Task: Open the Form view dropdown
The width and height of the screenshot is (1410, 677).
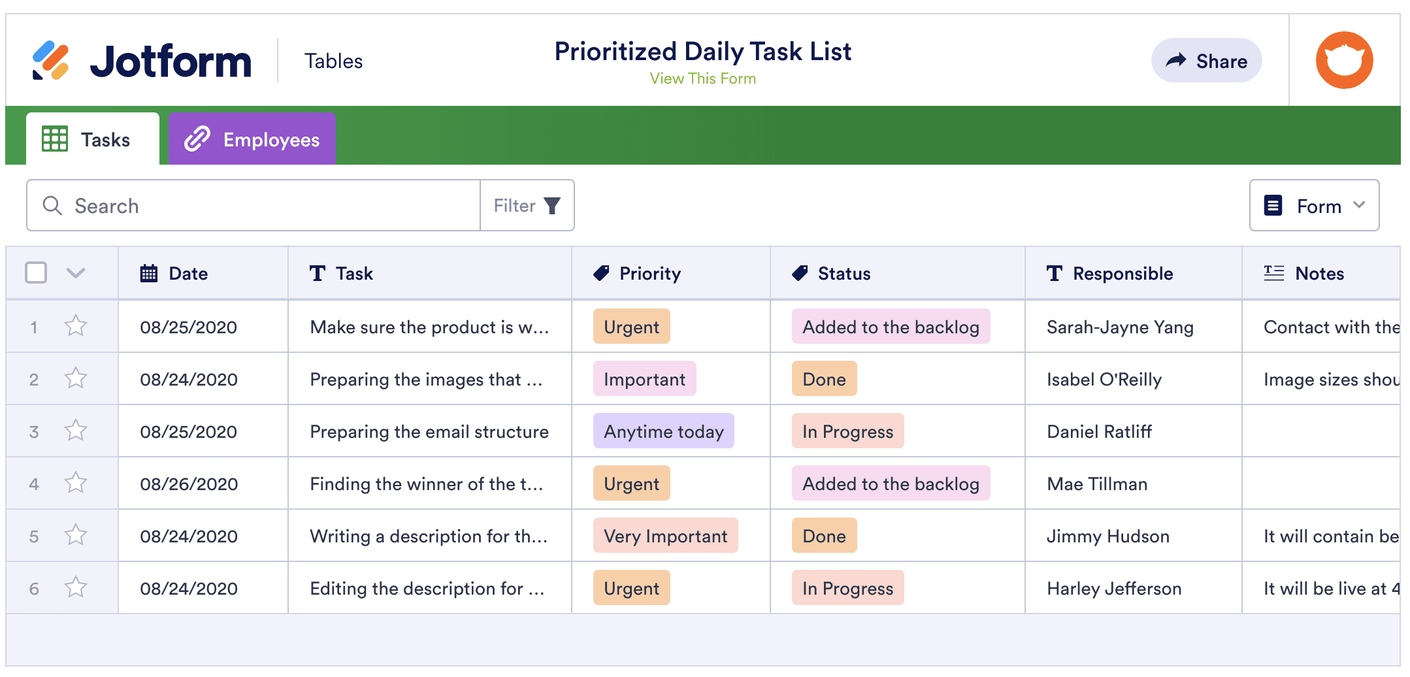Action: pos(1314,206)
